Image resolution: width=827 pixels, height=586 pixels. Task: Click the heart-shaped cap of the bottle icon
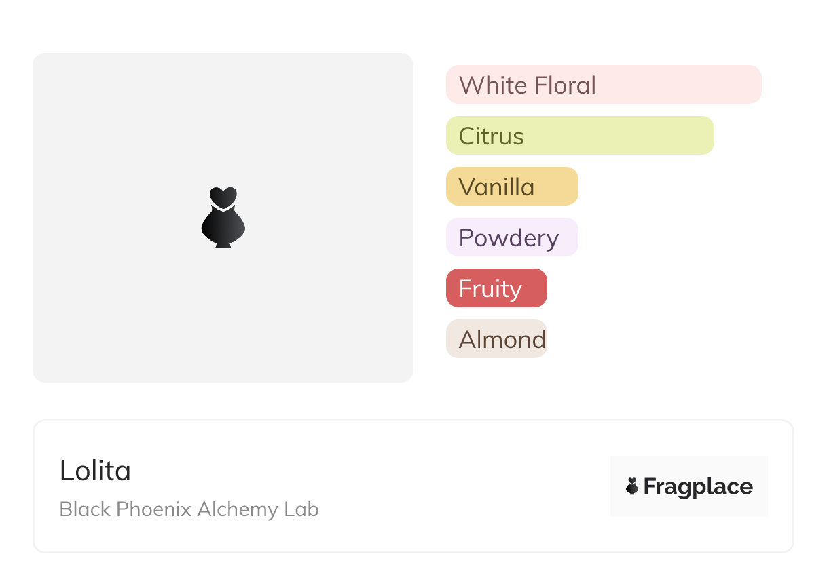point(223,197)
